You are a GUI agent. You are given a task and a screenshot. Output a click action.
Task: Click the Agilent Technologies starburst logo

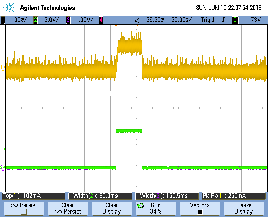click(x=10, y=8)
